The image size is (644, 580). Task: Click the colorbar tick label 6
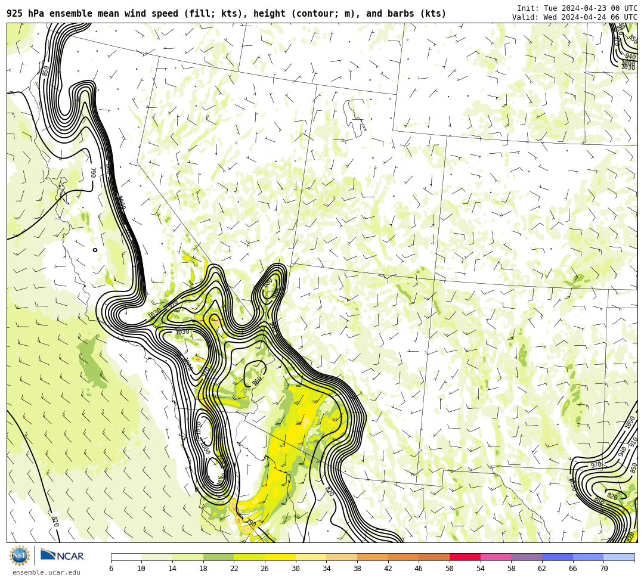[x=111, y=569]
